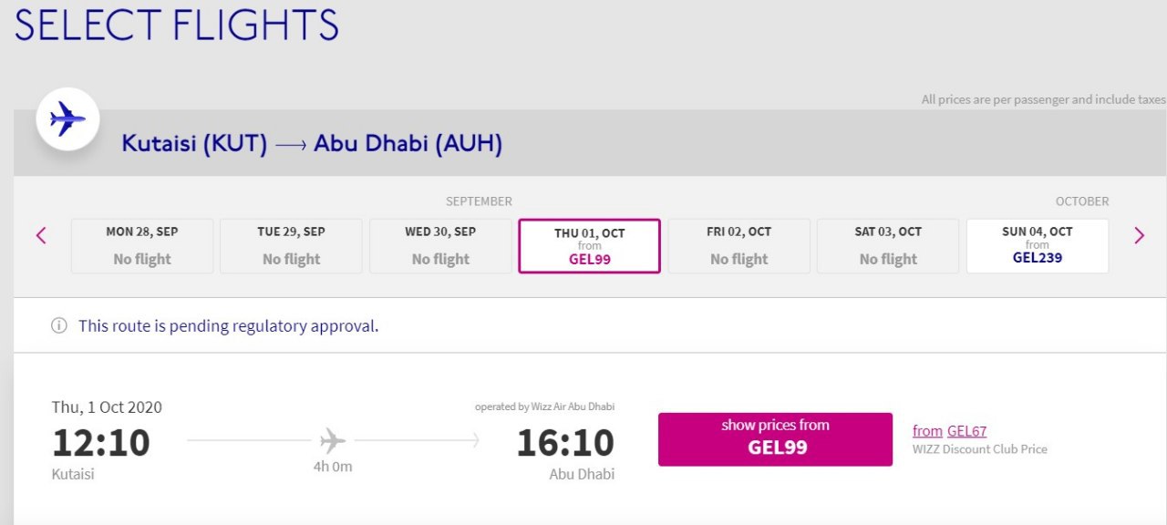Click the WIZZ Discount Club Price label

(x=980, y=449)
